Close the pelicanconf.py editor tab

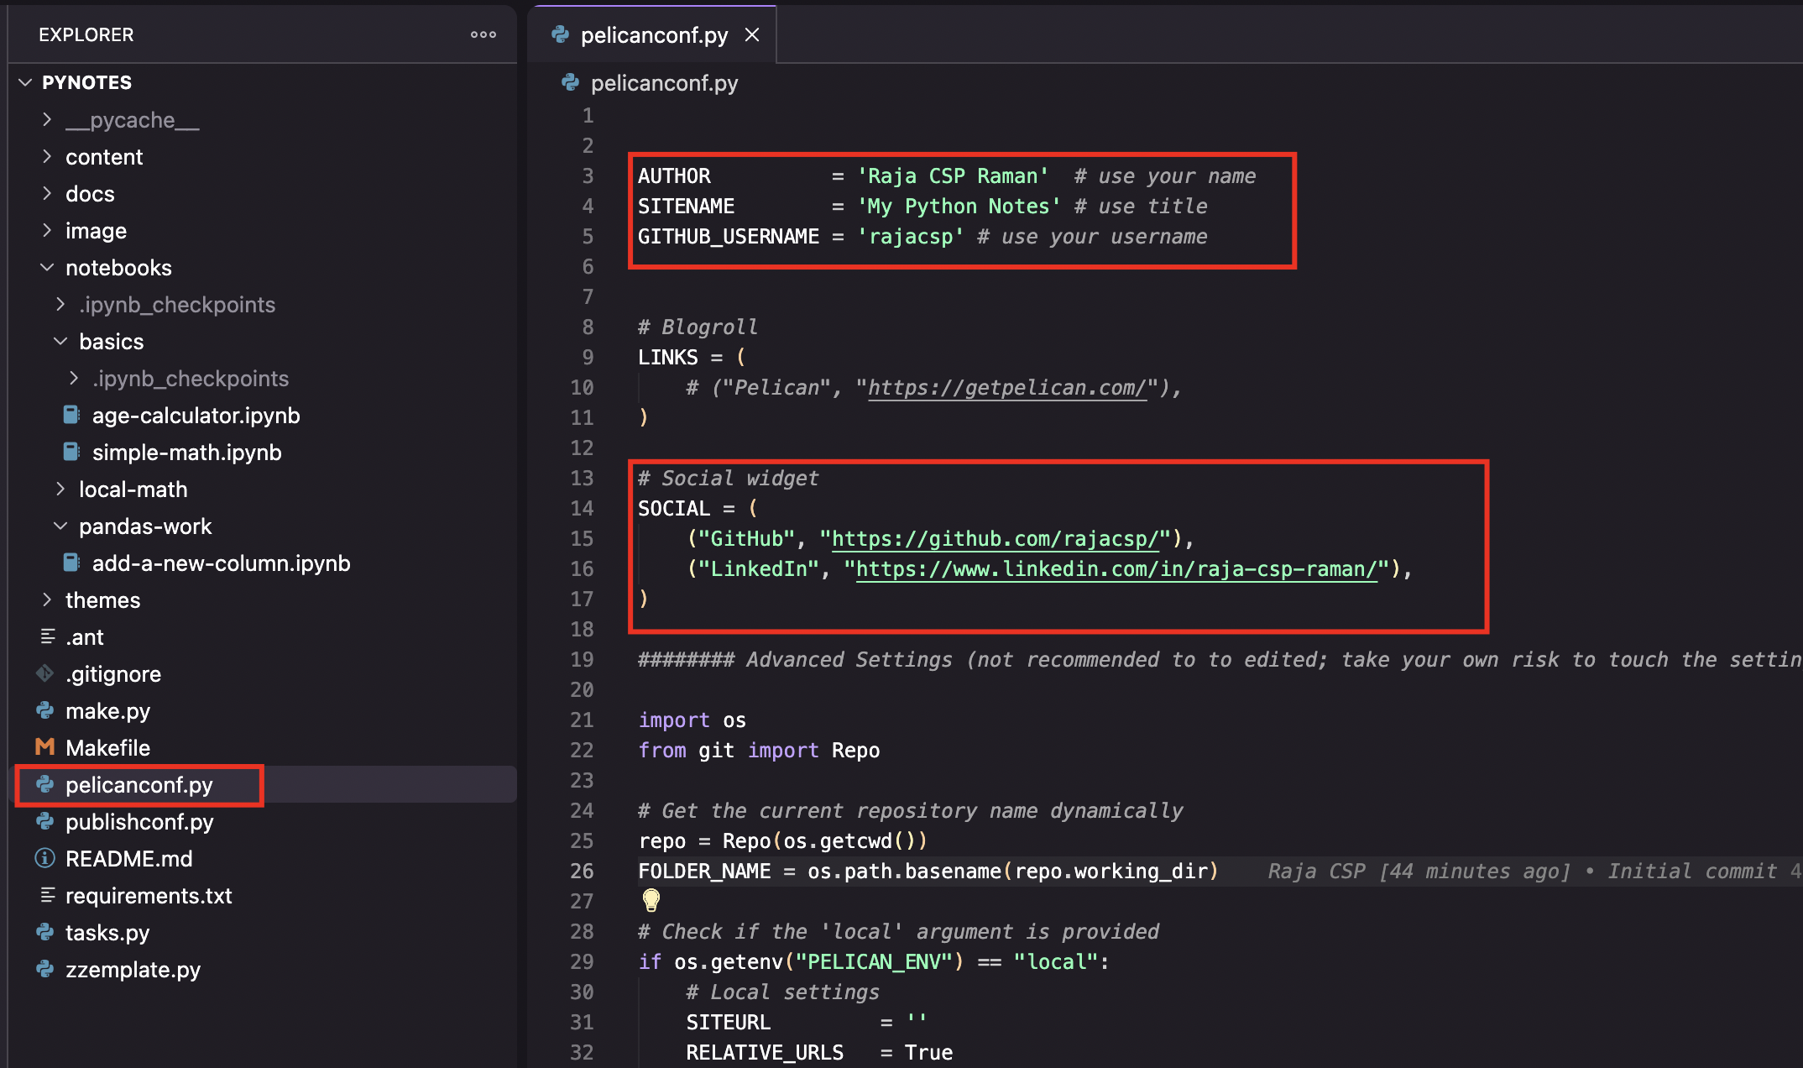click(752, 34)
